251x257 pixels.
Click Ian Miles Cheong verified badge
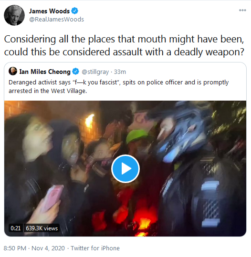pyautogui.click(x=75, y=72)
